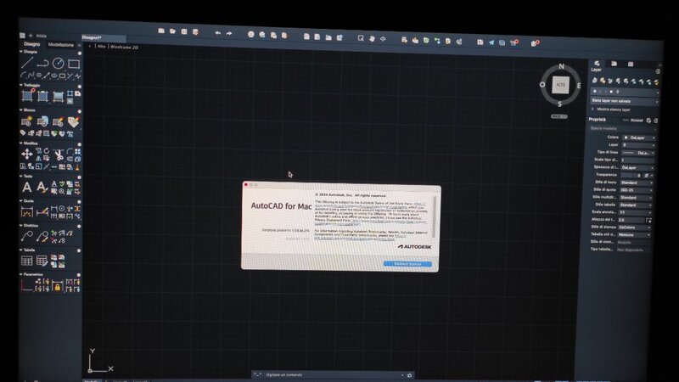The image size is (679, 382).
Task: Collapse the Modifica section triangle
Action: [x=21, y=143]
